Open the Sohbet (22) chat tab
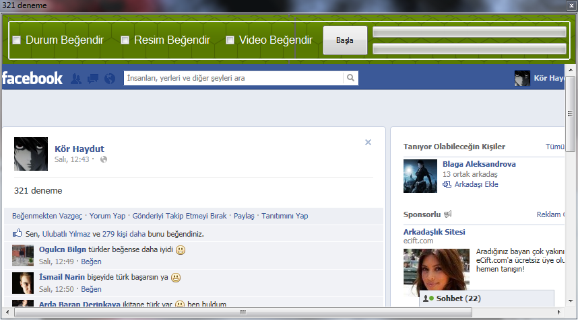 tap(486, 298)
